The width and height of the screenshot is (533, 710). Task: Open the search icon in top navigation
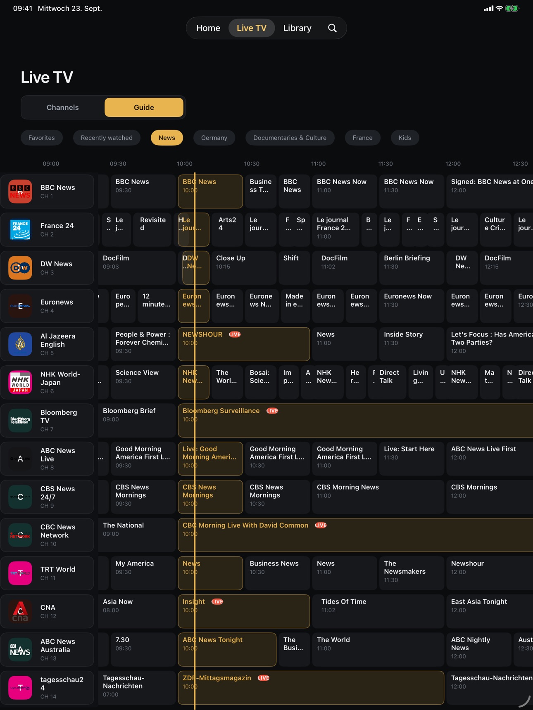tap(332, 28)
